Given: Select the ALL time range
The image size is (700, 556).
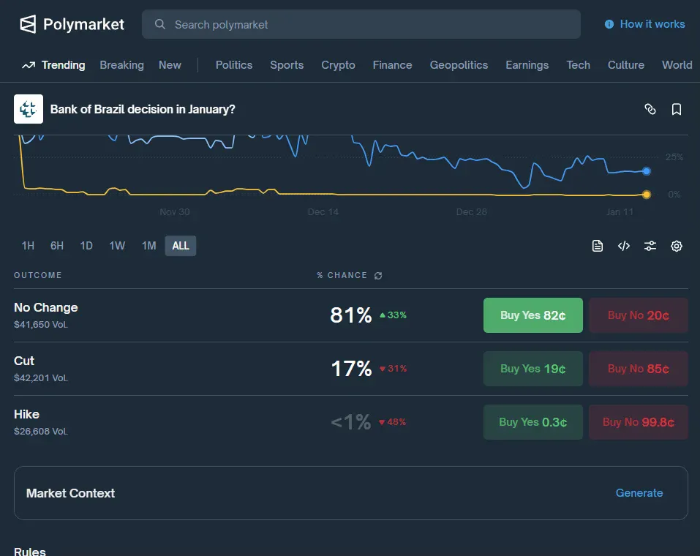Looking at the screenshot, I should [x=181, y=246].
